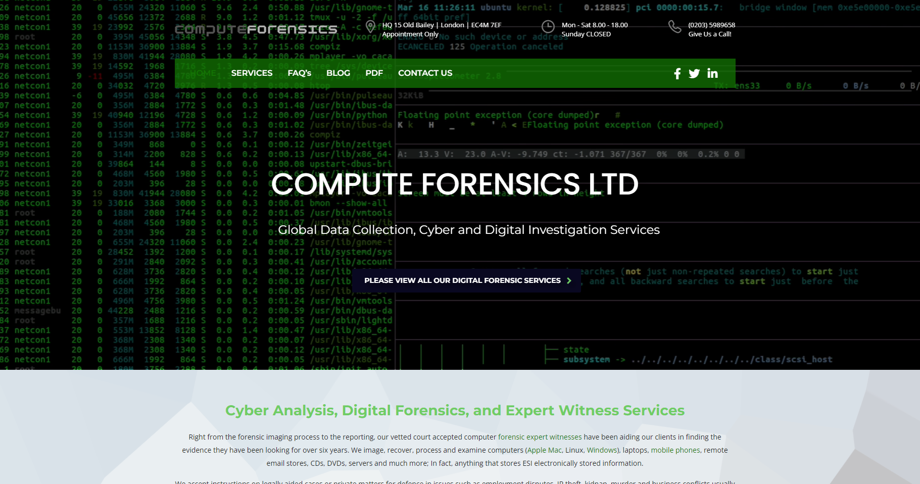The image size is (920, 484).
Task: Open the SERVICES menu
Action: (x=252, y=73)
